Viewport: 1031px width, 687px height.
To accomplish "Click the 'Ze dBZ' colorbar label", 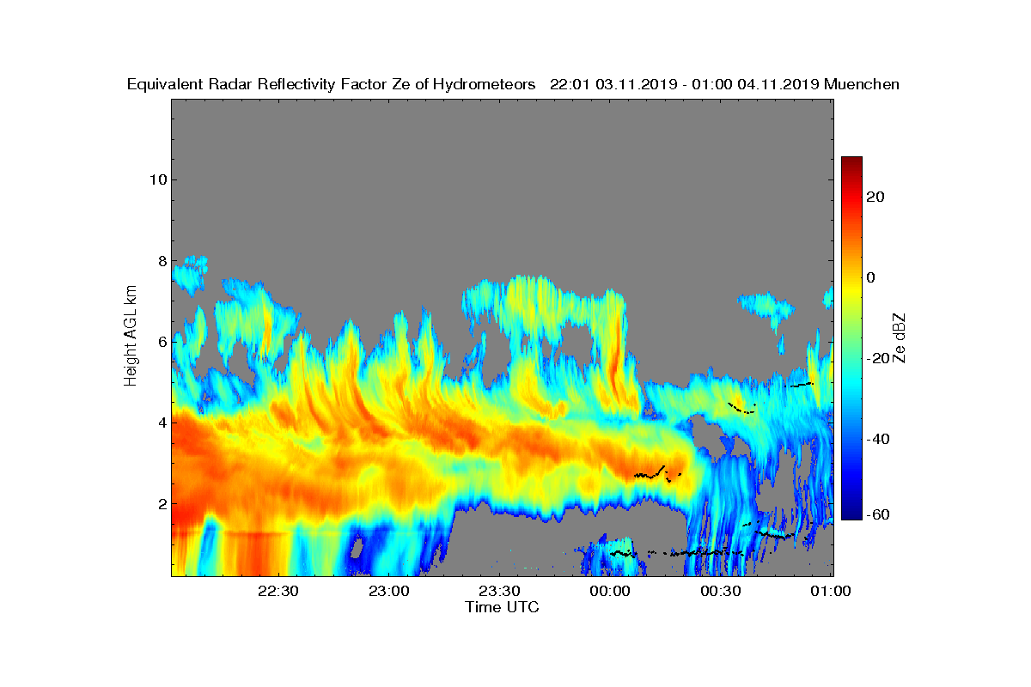I will [900, 337].
